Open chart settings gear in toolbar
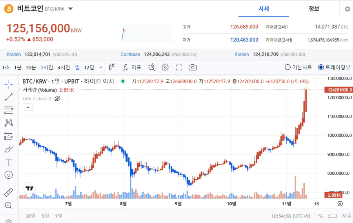 (165, 67)
